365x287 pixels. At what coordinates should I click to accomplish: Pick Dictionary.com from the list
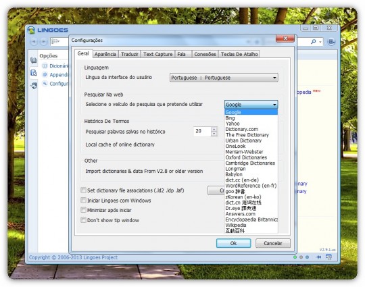251,129
